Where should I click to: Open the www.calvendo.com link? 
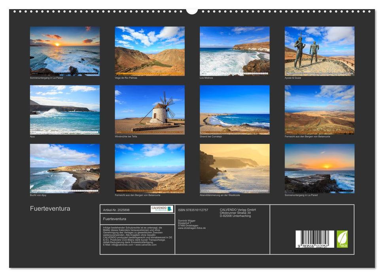[x=147, y=245]
